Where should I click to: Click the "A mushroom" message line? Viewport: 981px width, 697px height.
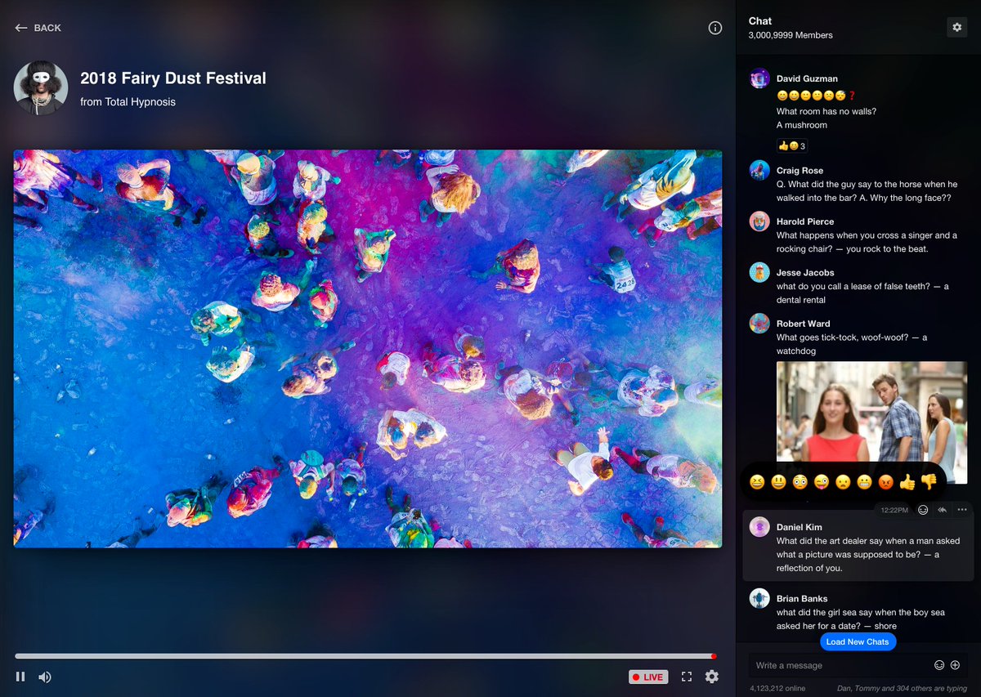[x=802, y=125]
